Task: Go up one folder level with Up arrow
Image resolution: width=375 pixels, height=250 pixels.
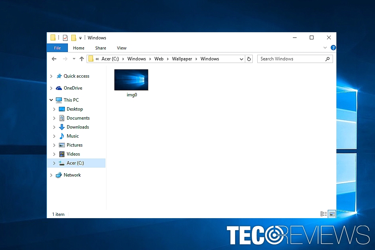Action: tap(81, 59)
